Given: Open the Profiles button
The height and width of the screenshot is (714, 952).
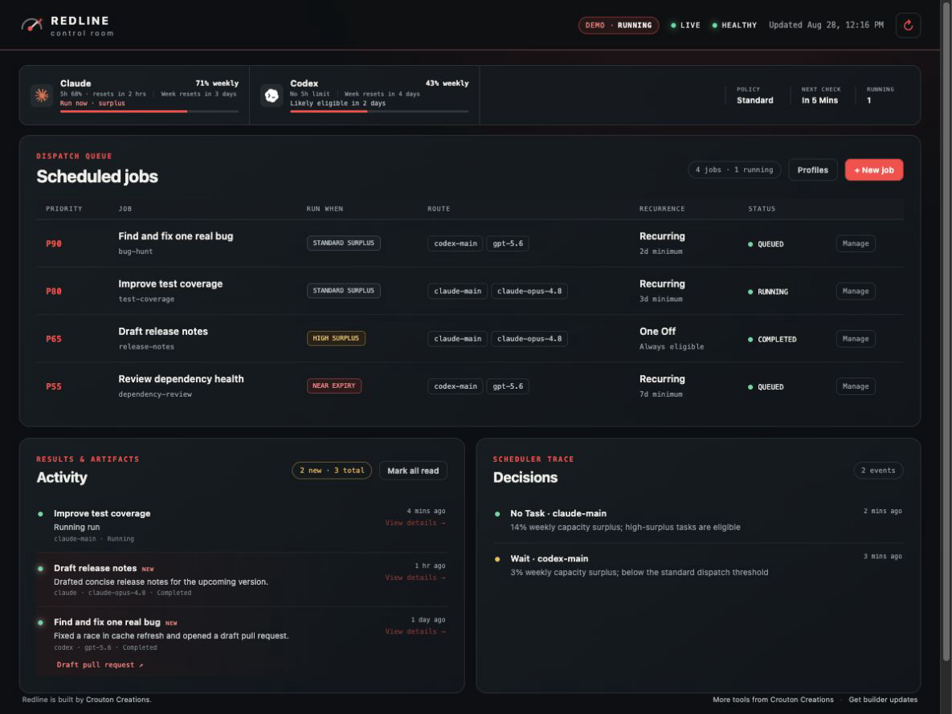Looking at the screenshot, I should tap(812, 170).
